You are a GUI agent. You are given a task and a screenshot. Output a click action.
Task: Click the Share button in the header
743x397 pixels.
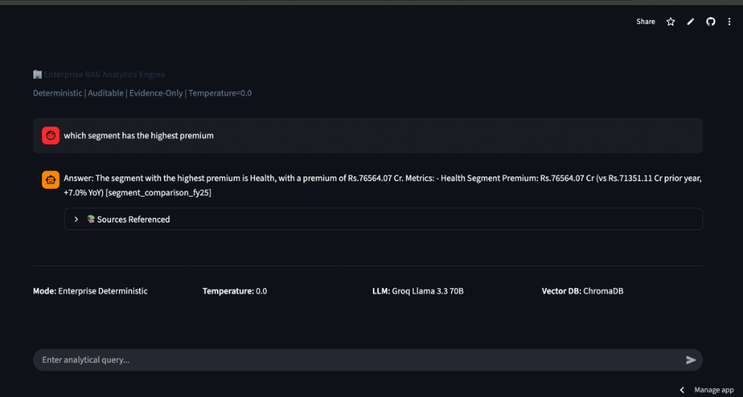coord(645,22)
